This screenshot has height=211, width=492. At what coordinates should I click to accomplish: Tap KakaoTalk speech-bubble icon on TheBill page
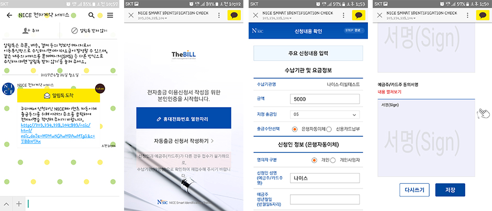coord(234,15)
